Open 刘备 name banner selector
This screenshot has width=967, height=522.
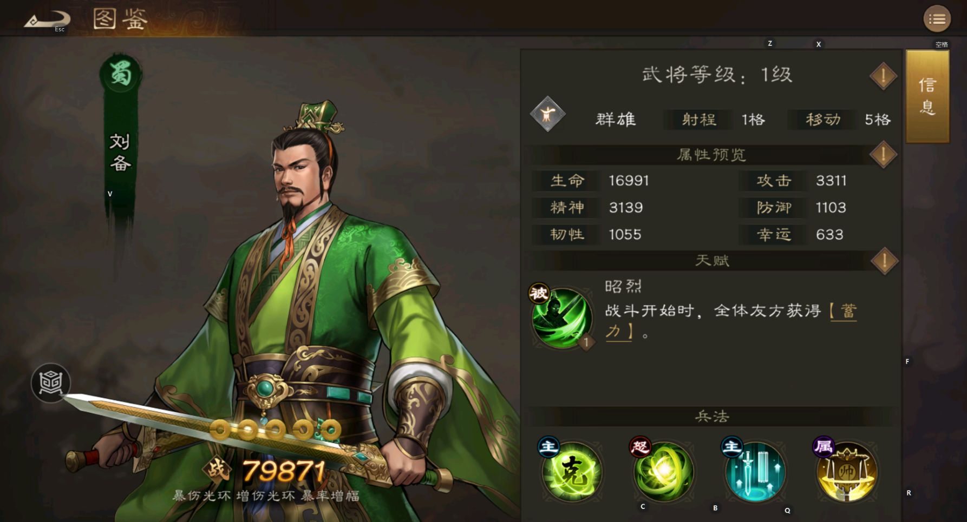tap(120, 153)
